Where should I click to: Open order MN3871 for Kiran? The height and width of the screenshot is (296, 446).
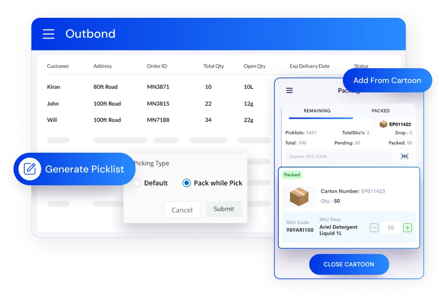pos(158,87)
